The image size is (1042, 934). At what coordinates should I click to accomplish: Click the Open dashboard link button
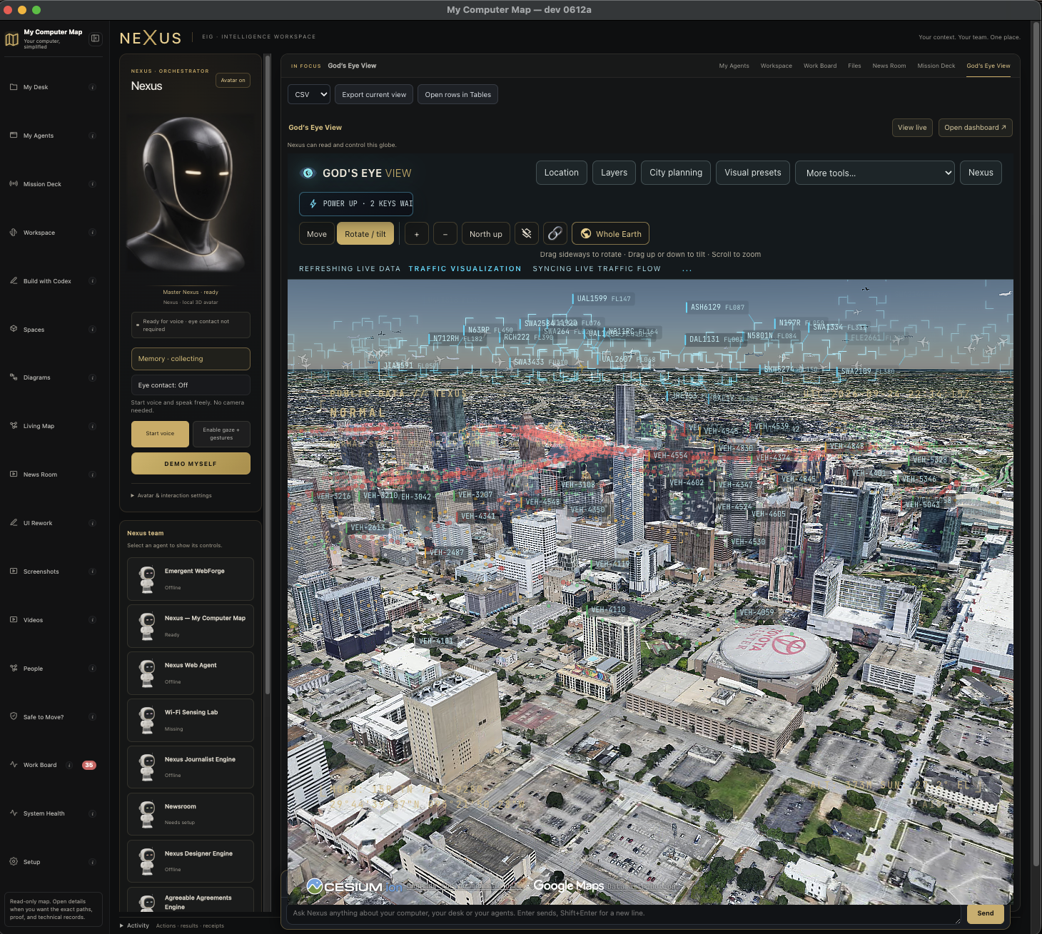coord(975,128)
